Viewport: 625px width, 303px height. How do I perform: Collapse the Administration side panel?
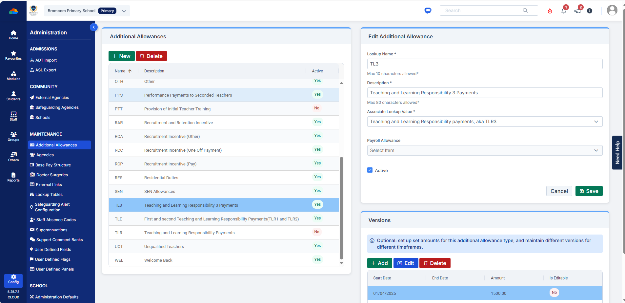(94, 27)
